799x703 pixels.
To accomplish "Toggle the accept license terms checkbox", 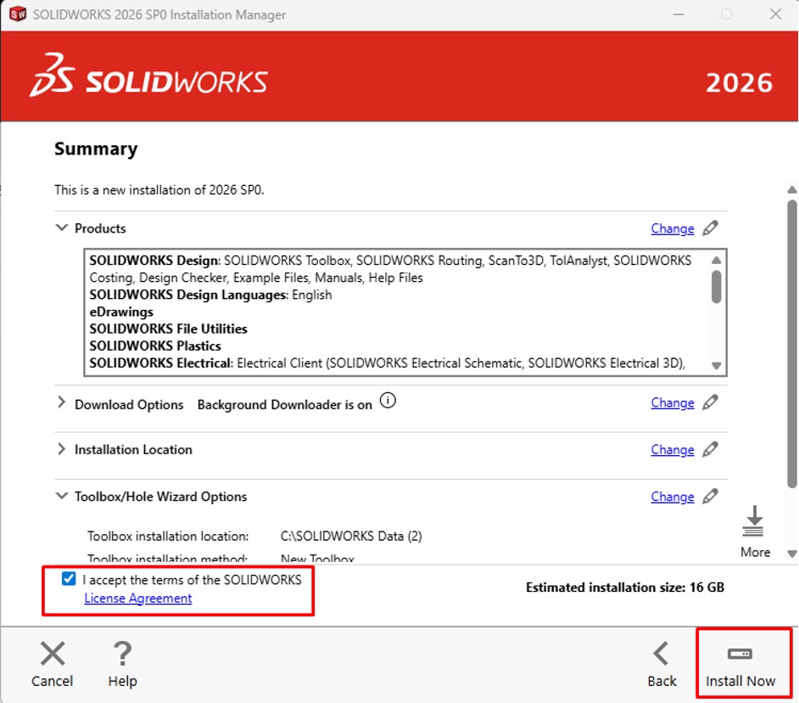I will pyautogui.click(x=69, y=578).
